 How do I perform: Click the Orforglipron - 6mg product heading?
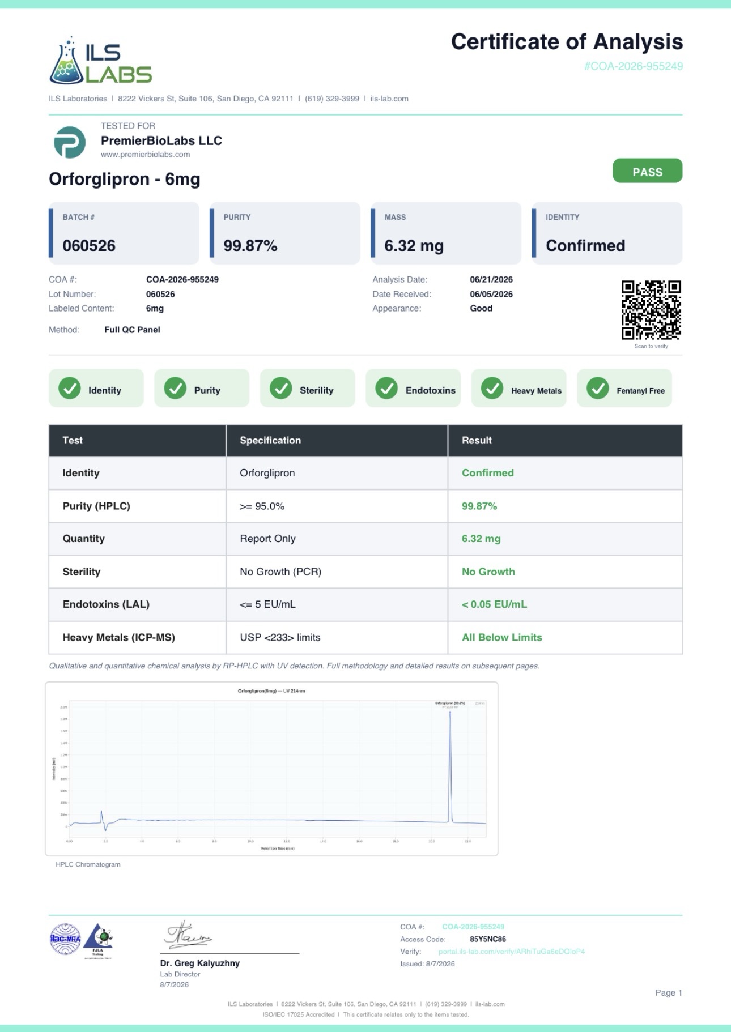pyautogui.click(x=125, y=179)
